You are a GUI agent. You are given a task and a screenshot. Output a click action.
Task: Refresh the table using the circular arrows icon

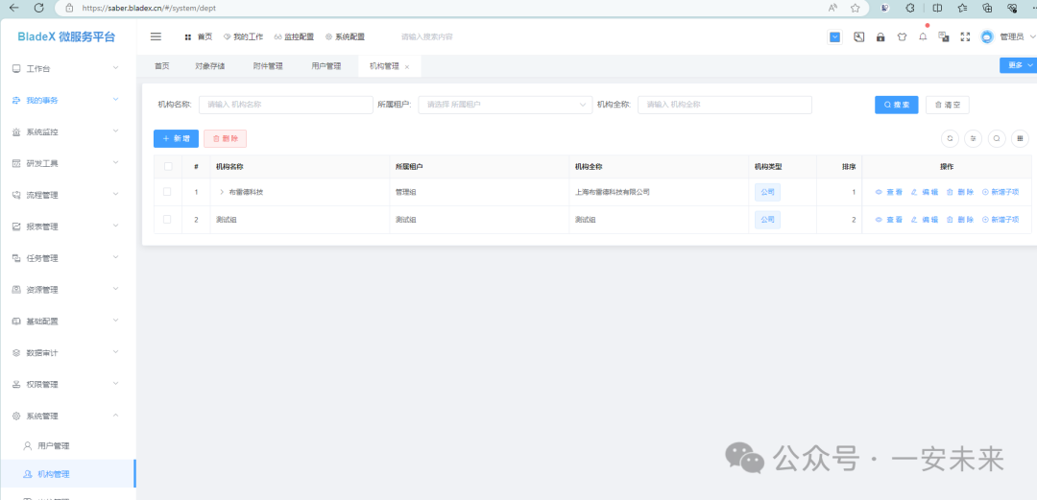tap(951, 138)
